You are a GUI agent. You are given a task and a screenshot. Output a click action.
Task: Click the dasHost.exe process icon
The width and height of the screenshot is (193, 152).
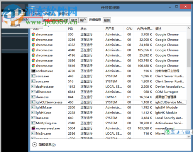[33, 87]
